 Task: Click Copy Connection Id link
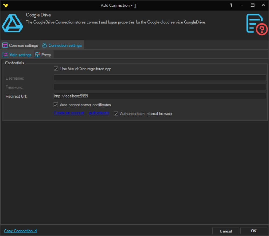coord(20,231)
